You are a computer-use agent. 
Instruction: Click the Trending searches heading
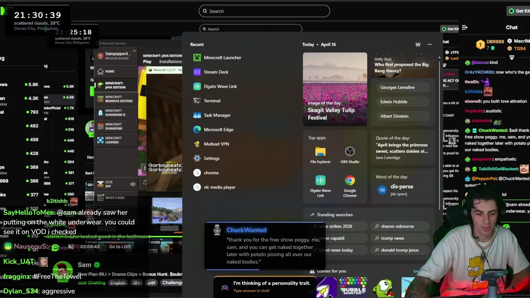point(335,215)
